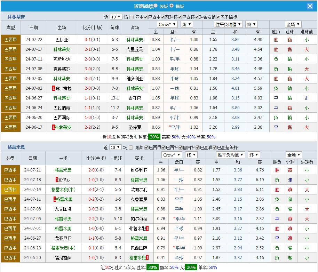Expand 胜平负均值 dropdown in 科林蒂安 table
The height and width of the screenshot is (272, 318).
point(228,24)
